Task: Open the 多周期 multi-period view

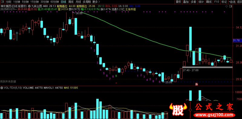Action: pos(87,2)
